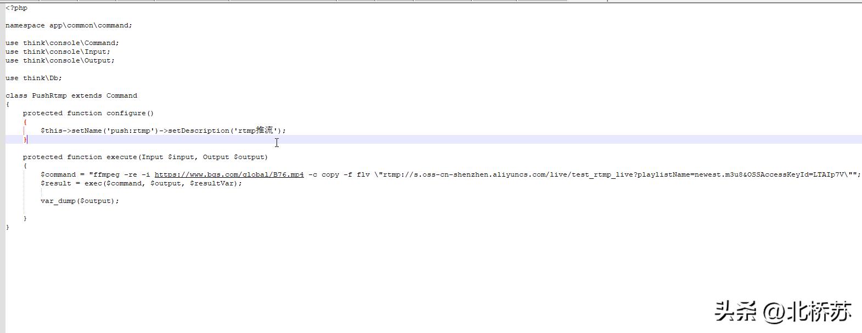The height and width of the screenshot is (333, 862).
Task: Open the https://www.bgs.com/global/B76.mp4 link
Action: pyautogui.click(x=229, y=174)
